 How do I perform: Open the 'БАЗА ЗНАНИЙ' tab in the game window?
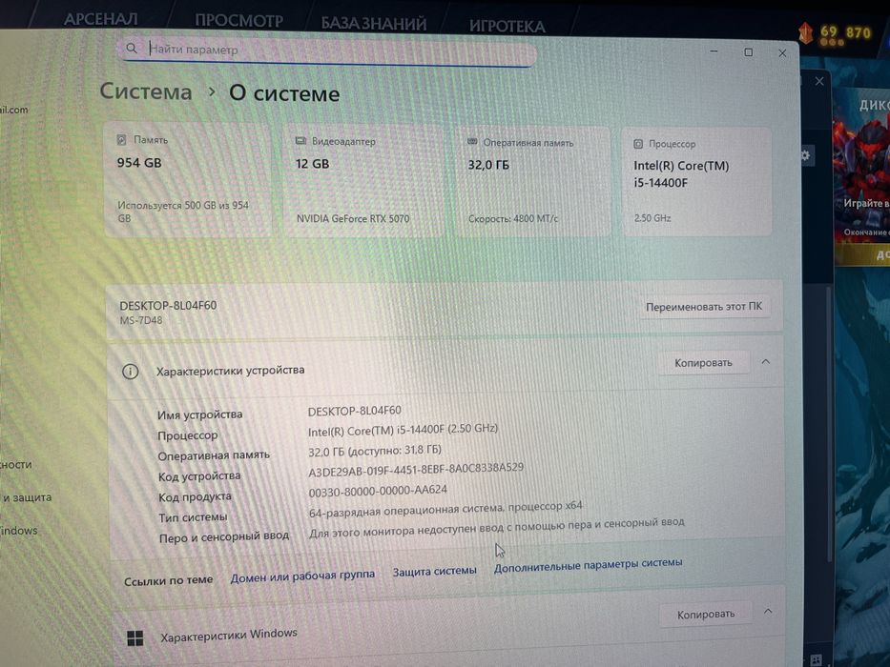[374, 23]
